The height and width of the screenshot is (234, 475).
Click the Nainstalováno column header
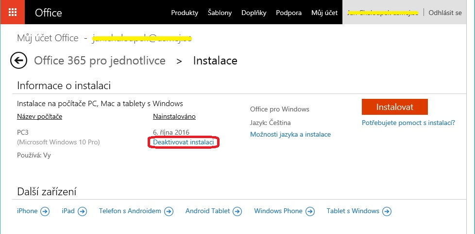tap(174, 116)
